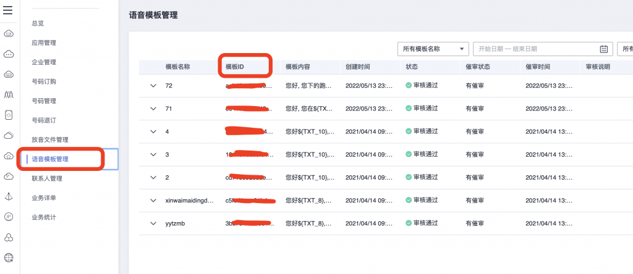Open 号码管理 in the side menu
Viewport: 633px width, 274px height.
pos(44,101)
